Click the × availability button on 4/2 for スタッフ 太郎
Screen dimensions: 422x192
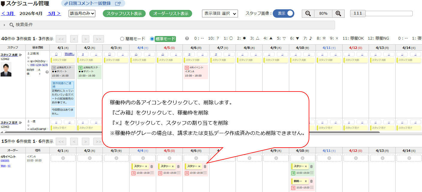click(83, 54)
